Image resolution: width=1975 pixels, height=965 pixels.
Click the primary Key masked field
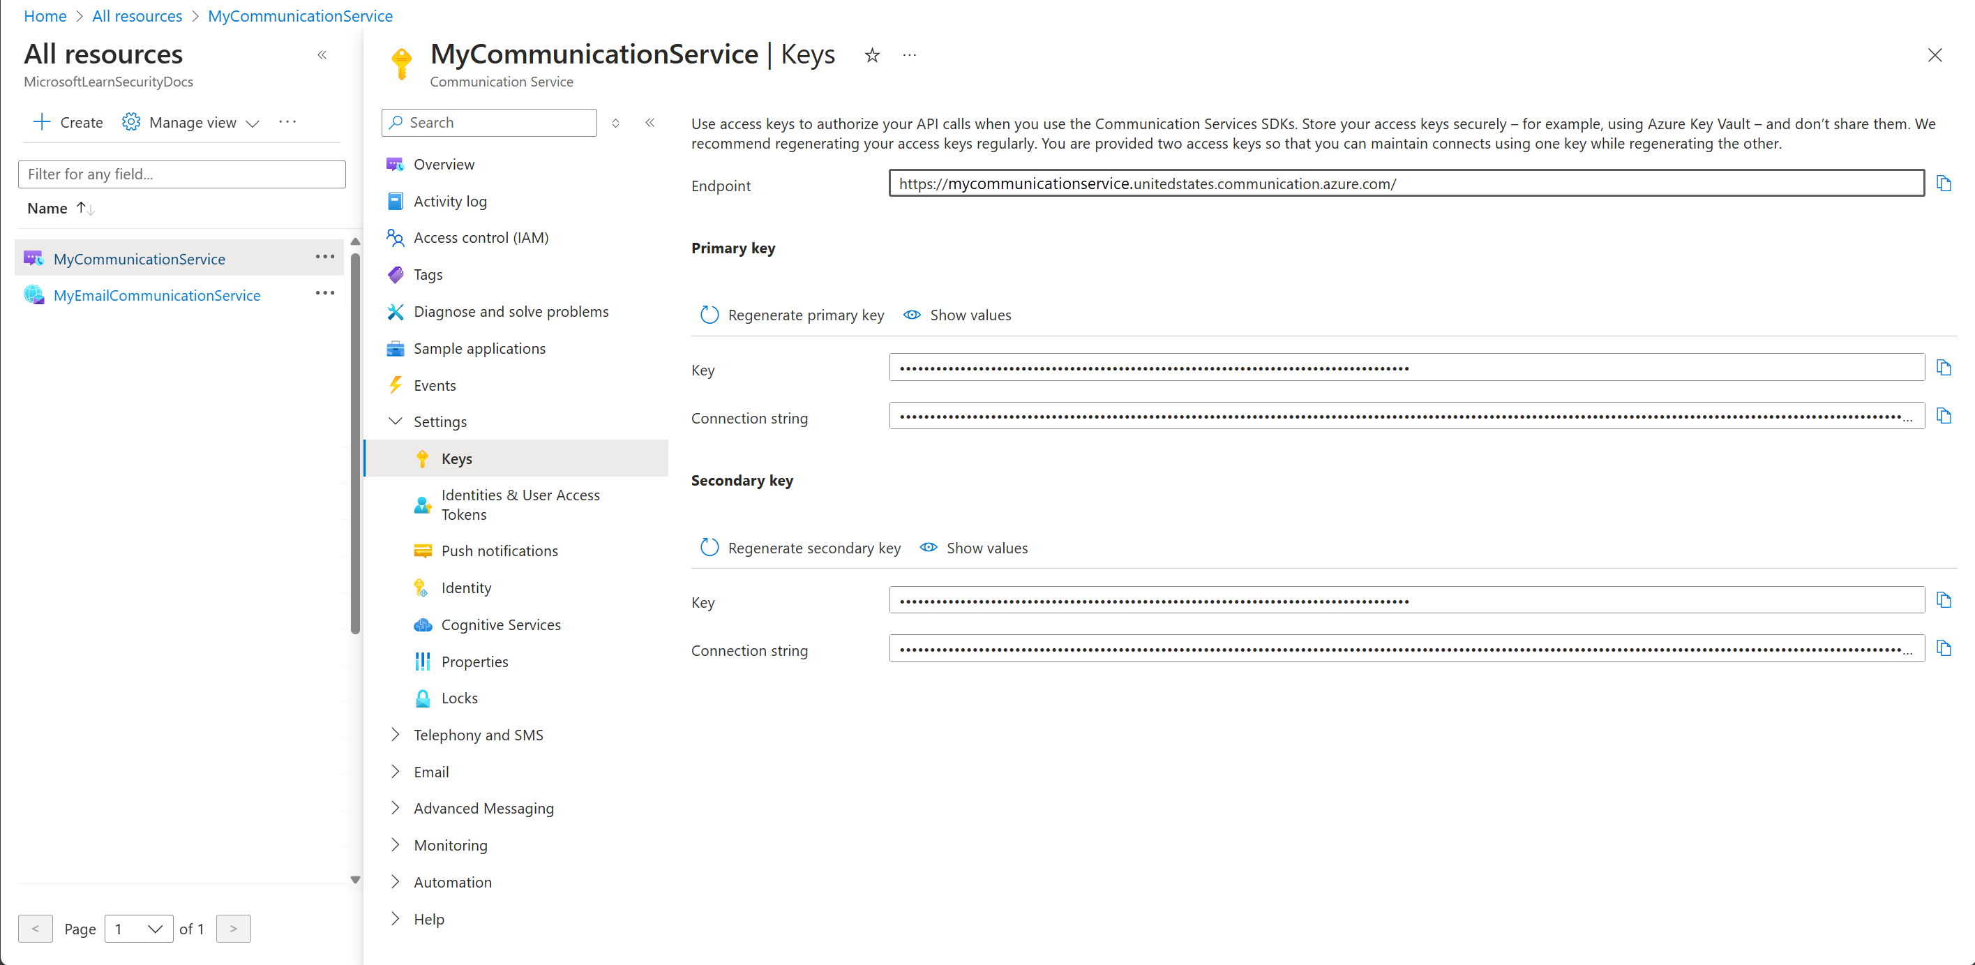pyautogui.click(x=1406, y=368)
